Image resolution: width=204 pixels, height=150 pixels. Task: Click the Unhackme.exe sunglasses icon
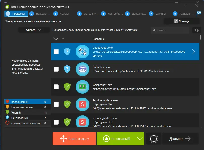[x=83, y=69]
